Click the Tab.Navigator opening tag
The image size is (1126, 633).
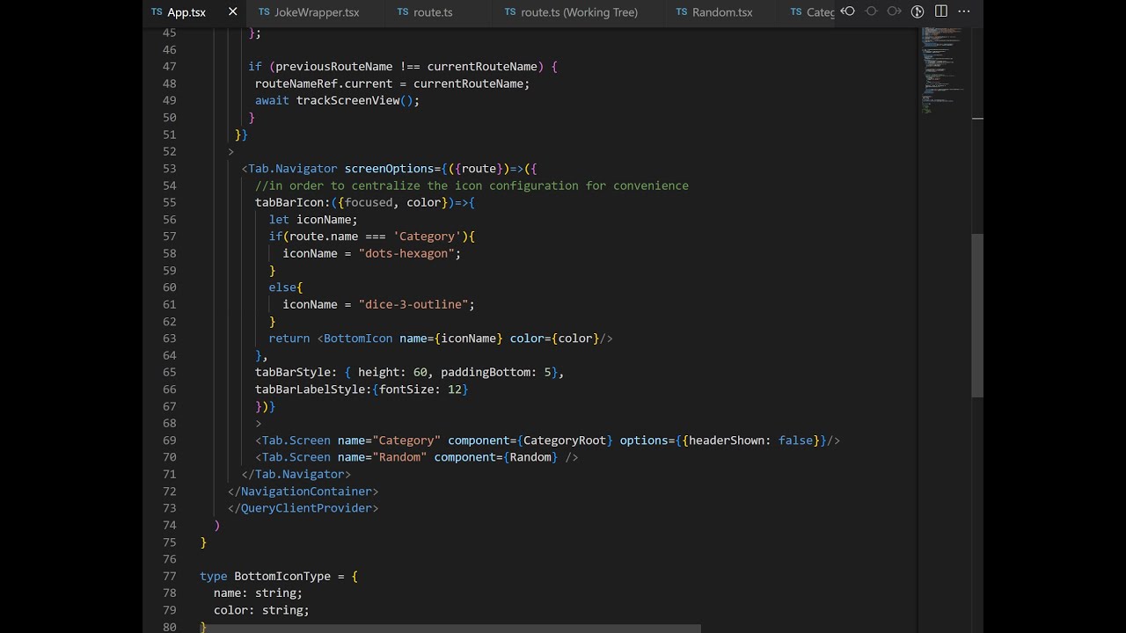289,169
